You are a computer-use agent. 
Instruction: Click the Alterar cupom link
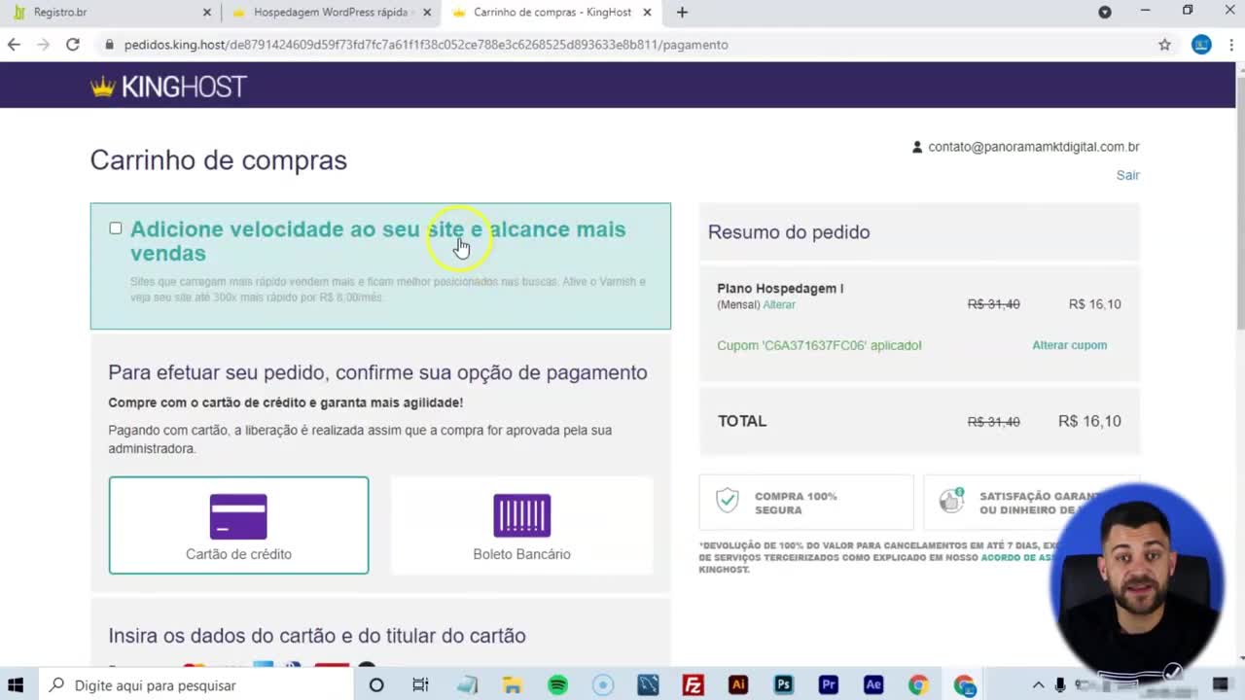(1069, 345)
